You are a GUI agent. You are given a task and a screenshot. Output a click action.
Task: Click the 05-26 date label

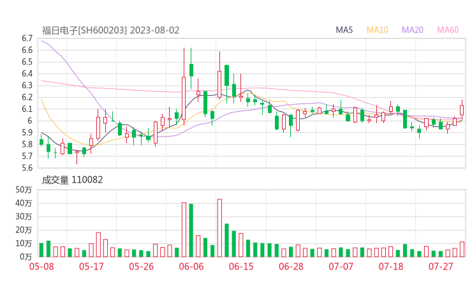[142, 266]
